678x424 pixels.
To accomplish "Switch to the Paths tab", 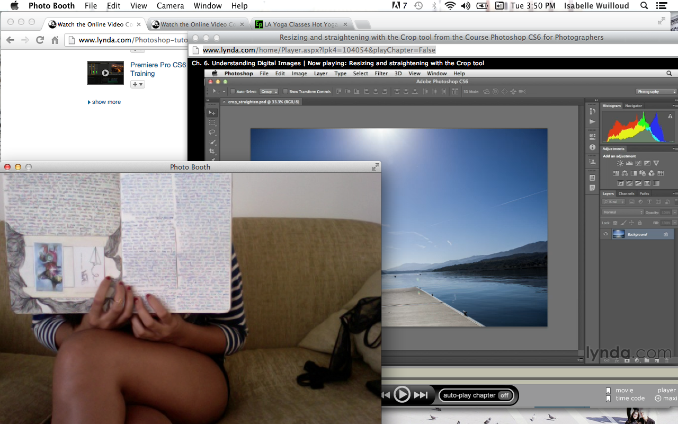I will point(644,193).
